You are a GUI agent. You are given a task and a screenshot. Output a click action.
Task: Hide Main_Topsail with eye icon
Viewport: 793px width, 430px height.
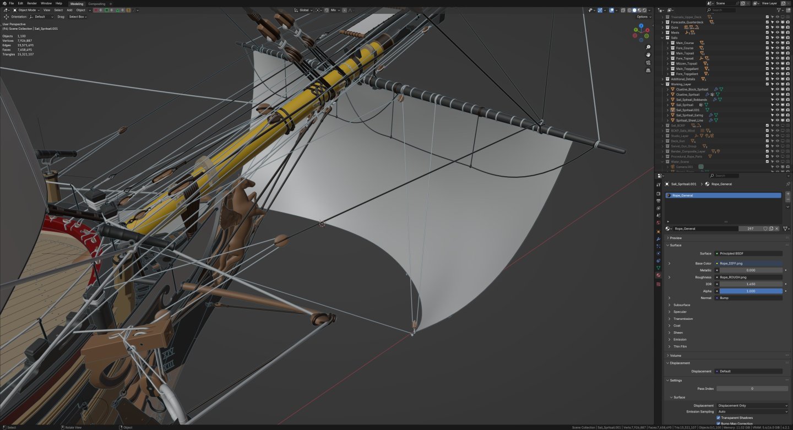tap(777, 53)
